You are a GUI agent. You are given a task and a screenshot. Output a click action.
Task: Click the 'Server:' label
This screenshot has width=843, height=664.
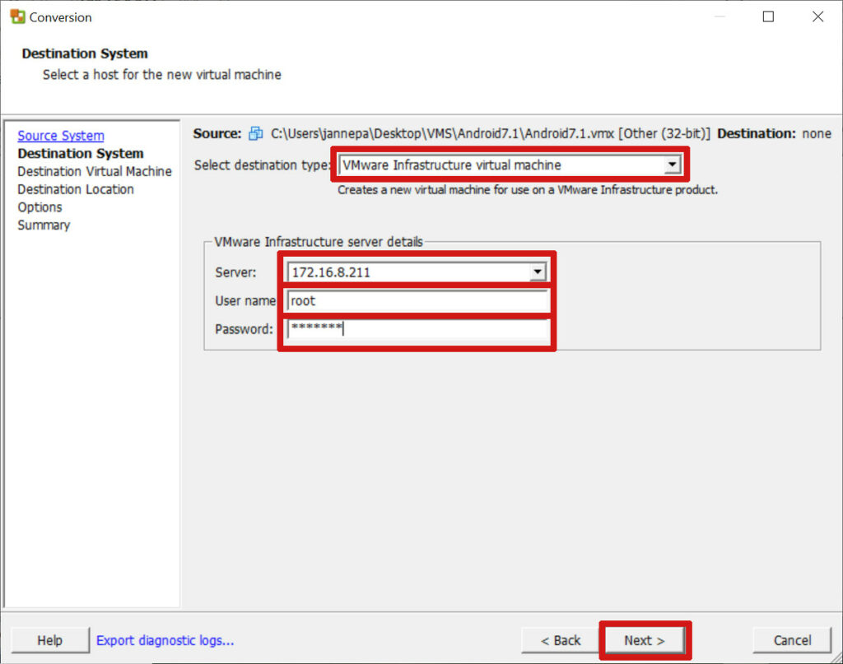235,272
